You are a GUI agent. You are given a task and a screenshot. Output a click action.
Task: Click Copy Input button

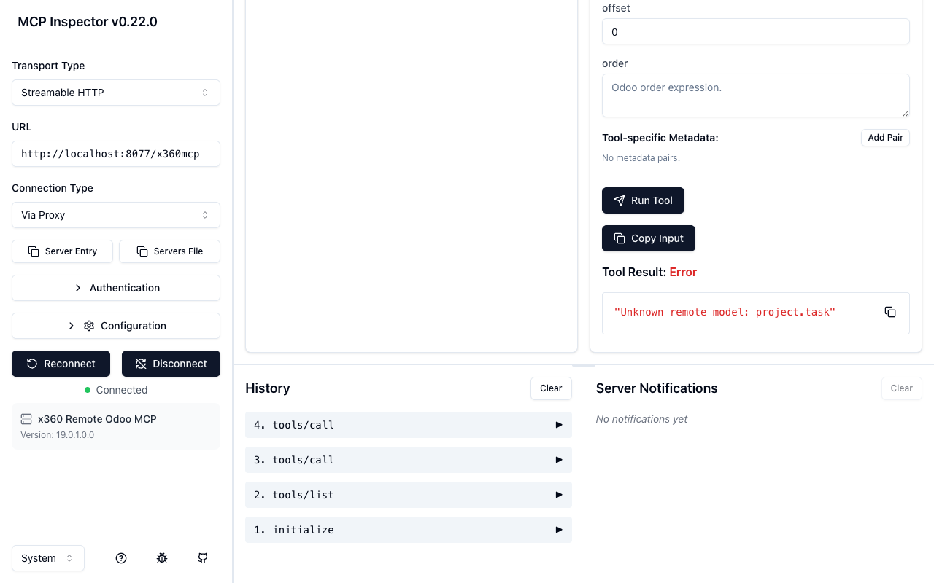point(649,238)
